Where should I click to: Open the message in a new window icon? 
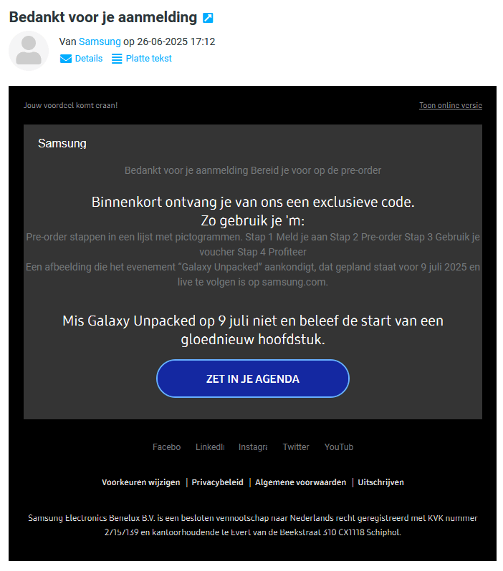208,18
